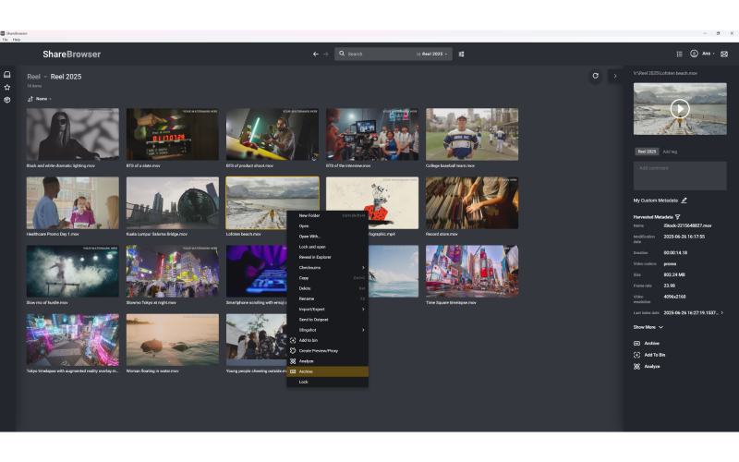Expand the Show More metadata section

point(648,327)
